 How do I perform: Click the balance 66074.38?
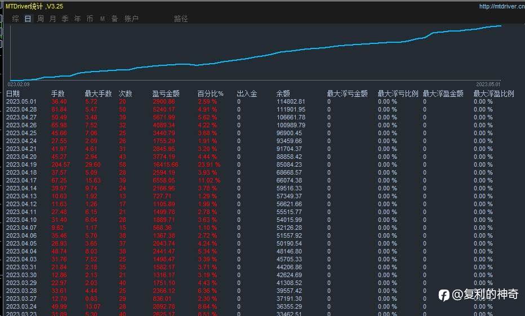289,180
